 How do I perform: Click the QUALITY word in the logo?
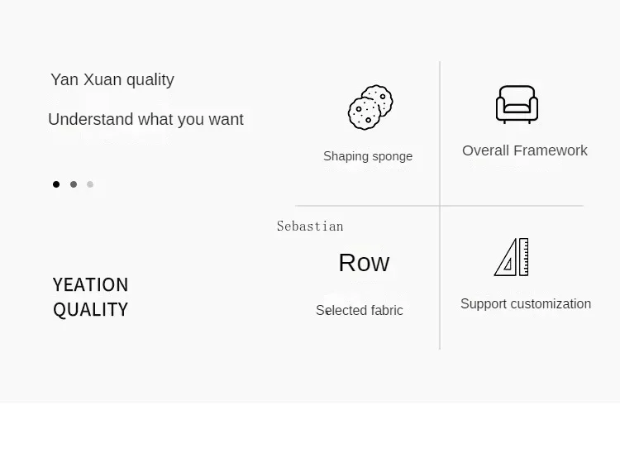[x=90, y=309]
